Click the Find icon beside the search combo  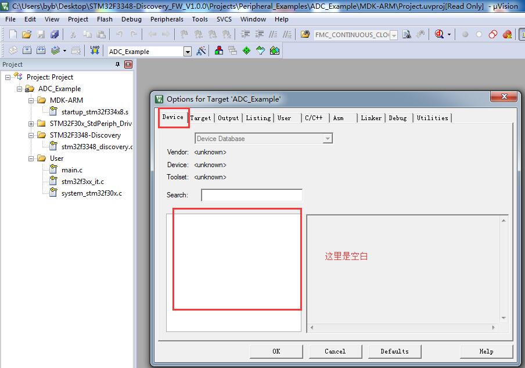pos(407,34)
